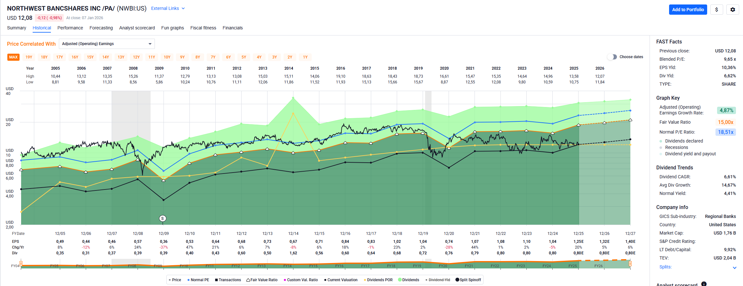This screenshot has height=286, width=743.
Task: Hide the Normal PE line series
Action: pyautogui.click(x=198, y=280)
